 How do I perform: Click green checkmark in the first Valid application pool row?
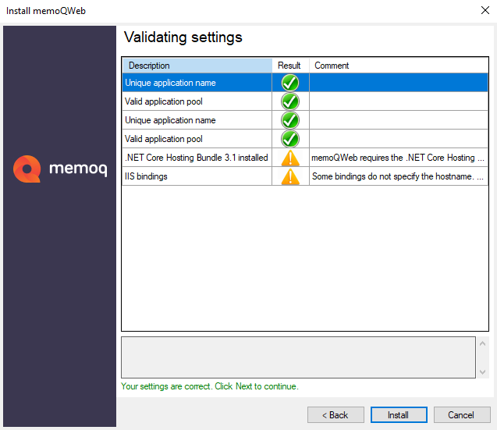[x=290, y=101]
